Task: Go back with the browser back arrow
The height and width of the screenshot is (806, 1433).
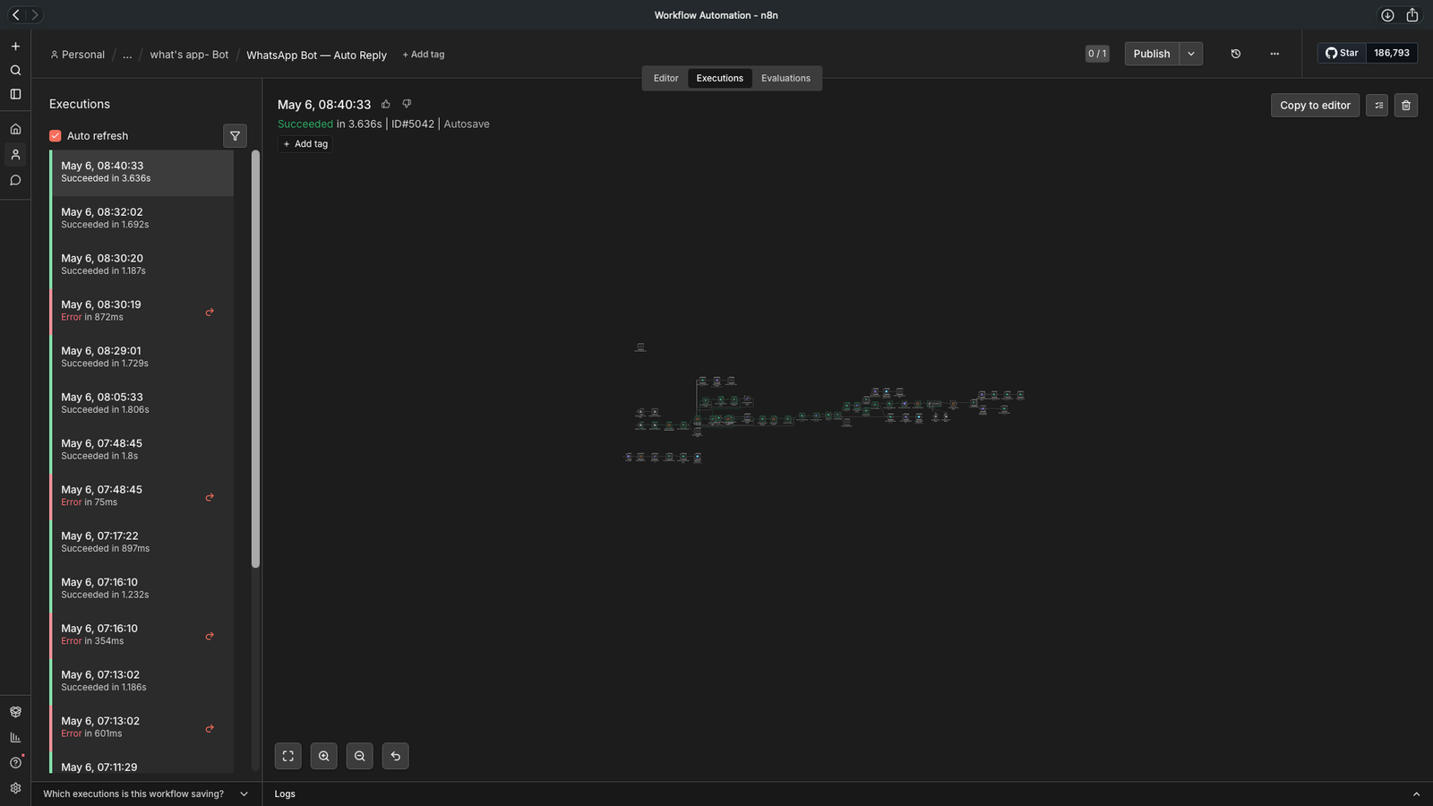Action: click(x=16, y=15)
